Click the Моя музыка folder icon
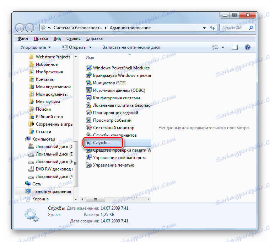The width and height of the screenshot is (270, 242). pyautogui.click(x=31, y=101)
